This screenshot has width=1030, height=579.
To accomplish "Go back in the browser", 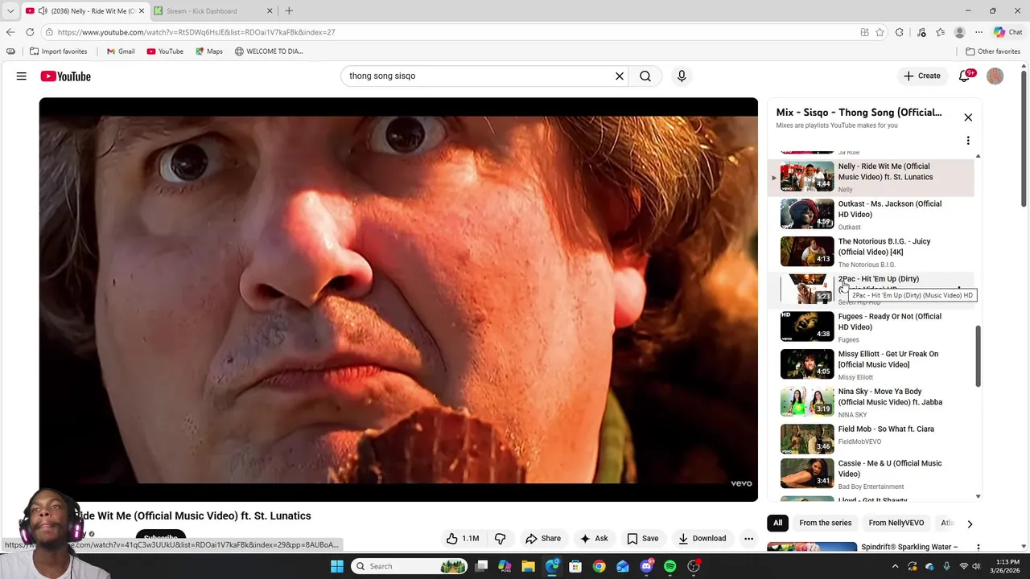I will click(x=10, y=32).
